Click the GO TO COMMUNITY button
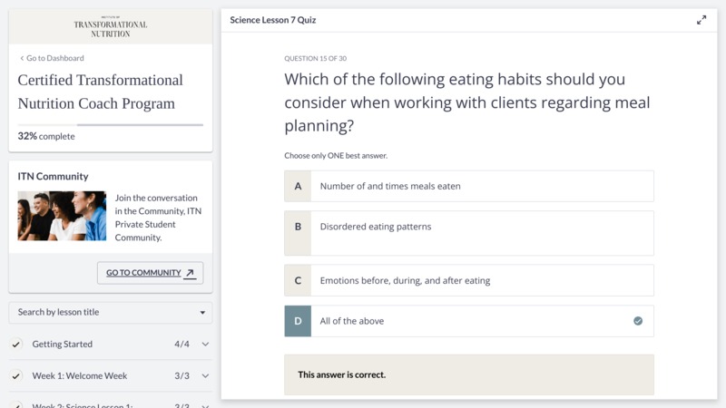The height and width of the screenshot is (408, 726). tap(150, 273)
